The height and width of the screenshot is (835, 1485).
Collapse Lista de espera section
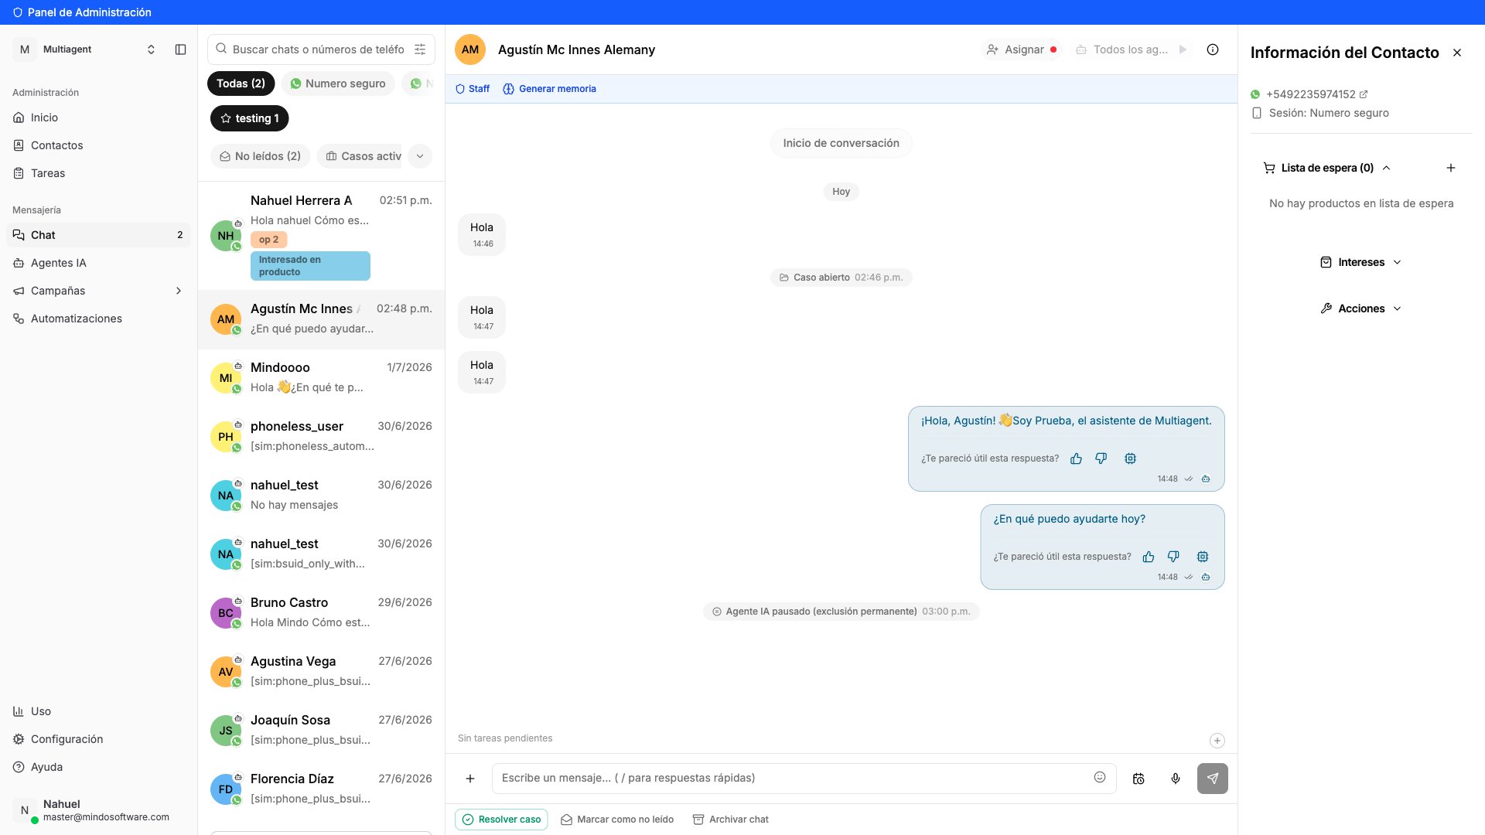[x=1328, y=168]
